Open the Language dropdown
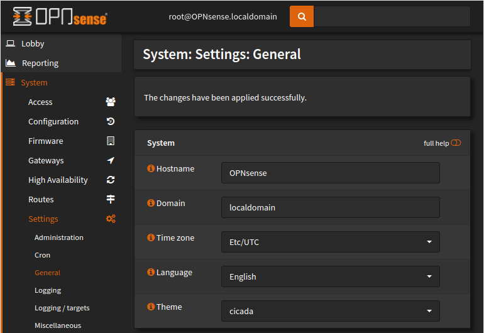 pyautogui.click(x=330, y=276)
